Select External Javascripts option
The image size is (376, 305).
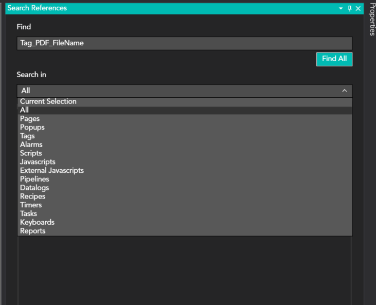52,170
